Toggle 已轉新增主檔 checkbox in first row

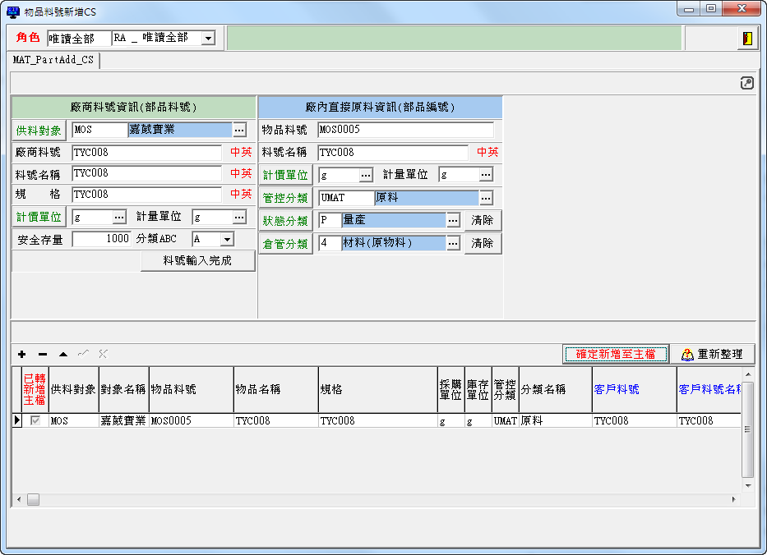[x=35, y=420]
